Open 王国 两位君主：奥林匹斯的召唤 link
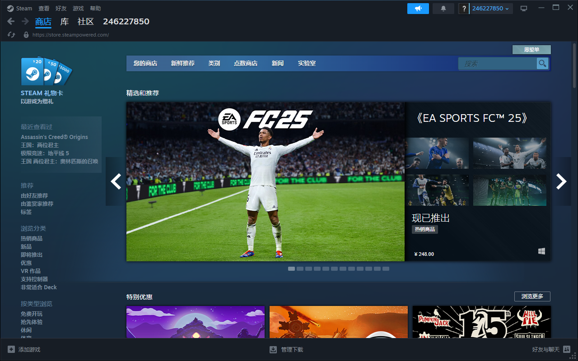The height and width of the screenshot is (361, 578). tap(59, 162)
